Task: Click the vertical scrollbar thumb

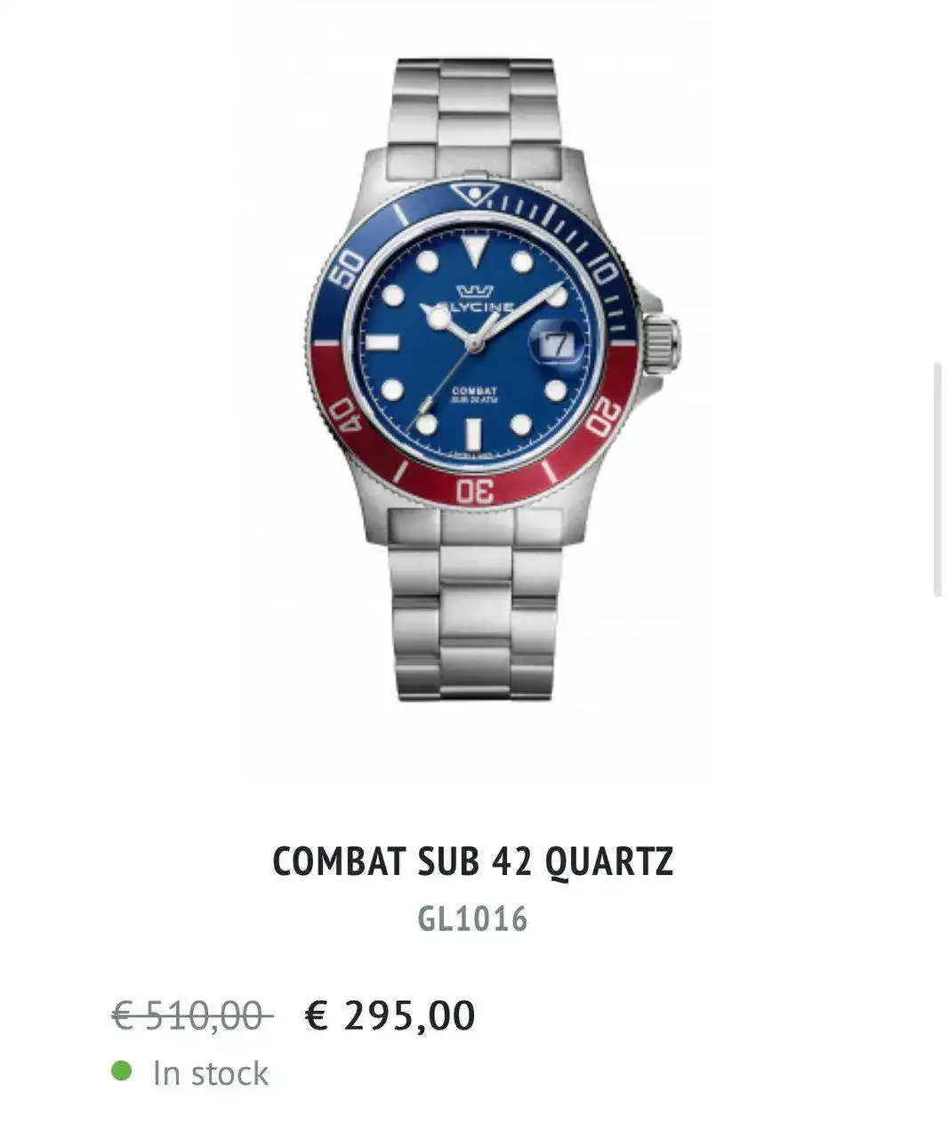Action: tap(937, 480)
